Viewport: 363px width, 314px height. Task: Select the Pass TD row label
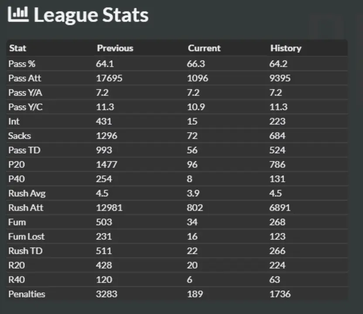point(24,150)
